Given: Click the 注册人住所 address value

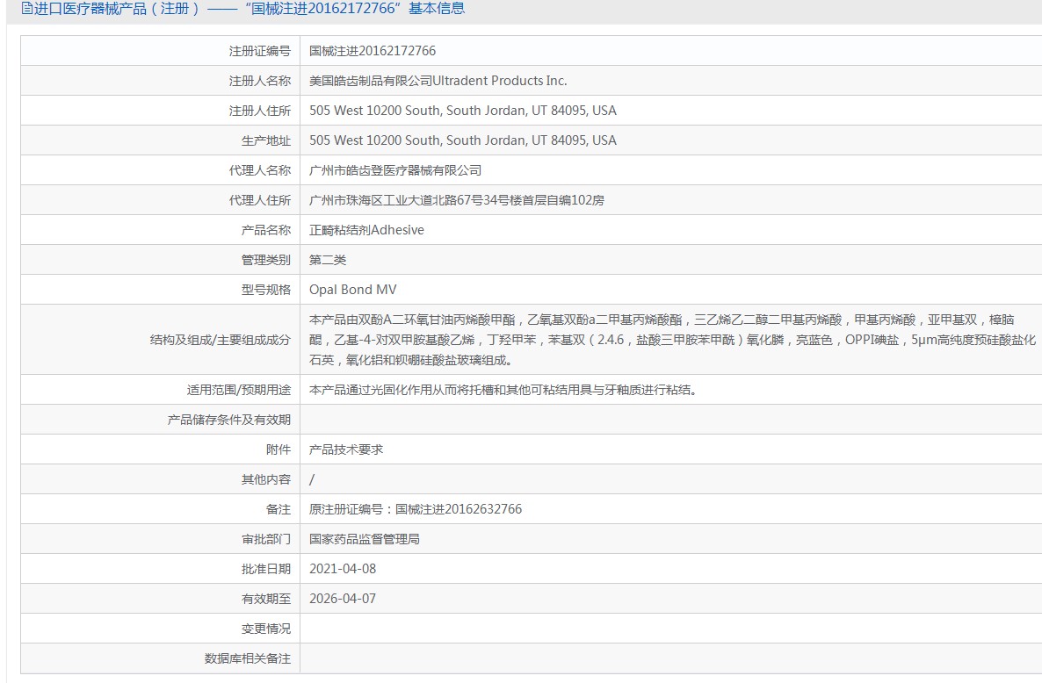Looking at the screenshot, I should pos(462,111).
